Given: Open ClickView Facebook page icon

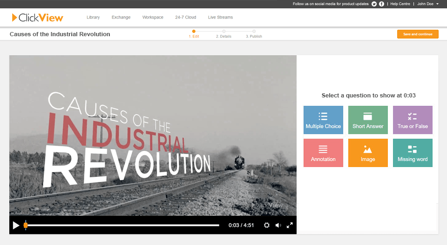Looking at the screenshot, I should pyautogui.click(x=381, y=4).
